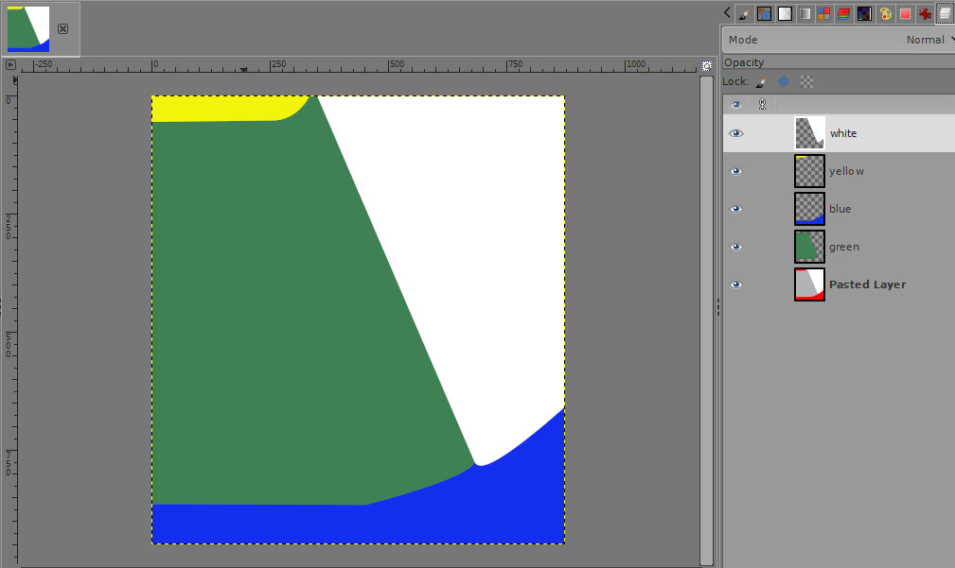Hide the Pasted Layer eye icon

(x=735, y=284)
